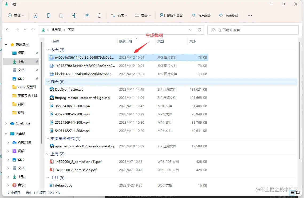
Task: Collapse the 上周 (2) group
Action: point(48,154)
